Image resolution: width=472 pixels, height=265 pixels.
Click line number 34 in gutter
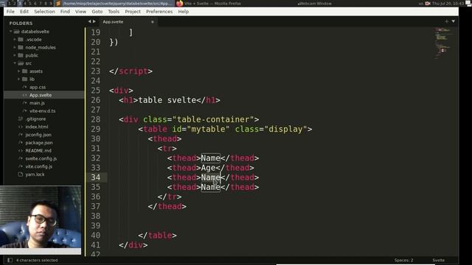[95, 177]
